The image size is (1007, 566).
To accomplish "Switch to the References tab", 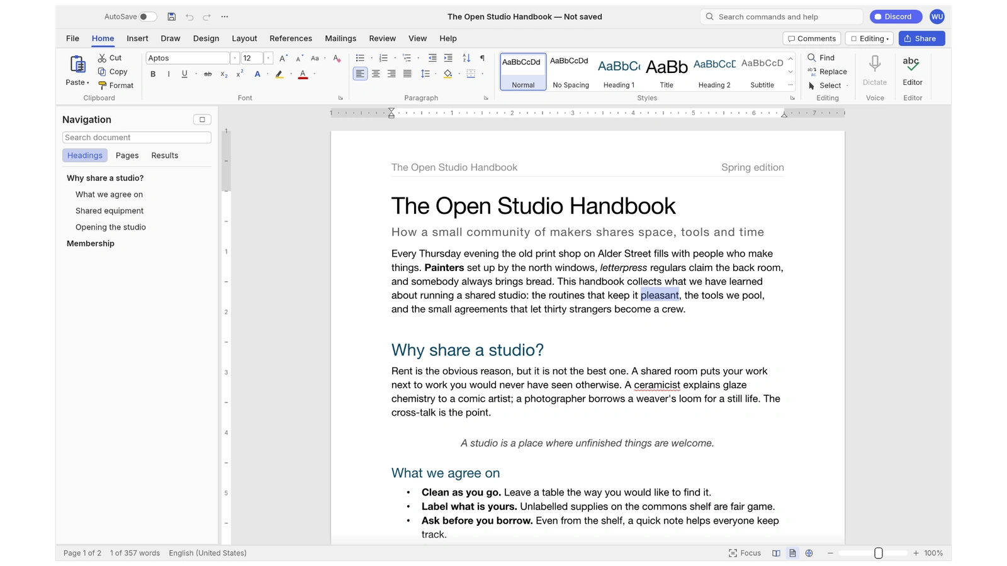I will 291,39.
